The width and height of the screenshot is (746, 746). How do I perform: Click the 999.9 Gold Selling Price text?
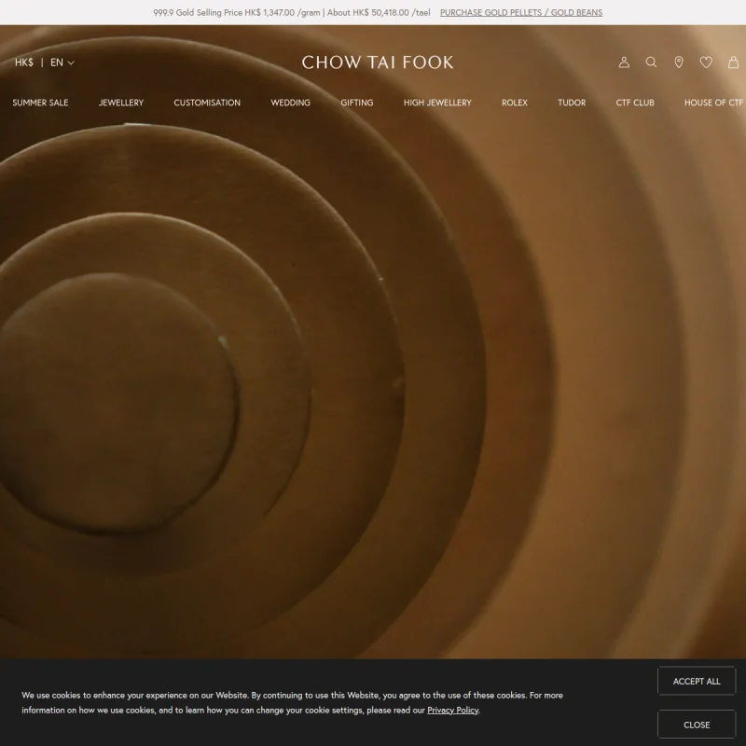click(x=291, y=13)
